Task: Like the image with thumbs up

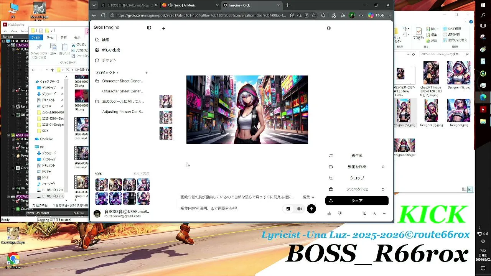Action: point(329,214)
